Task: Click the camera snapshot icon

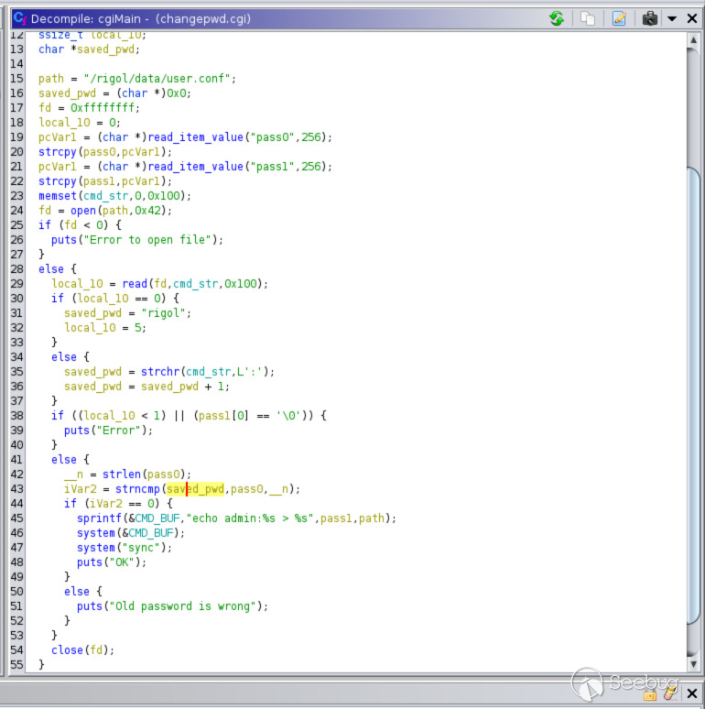Action: (649, 18)
